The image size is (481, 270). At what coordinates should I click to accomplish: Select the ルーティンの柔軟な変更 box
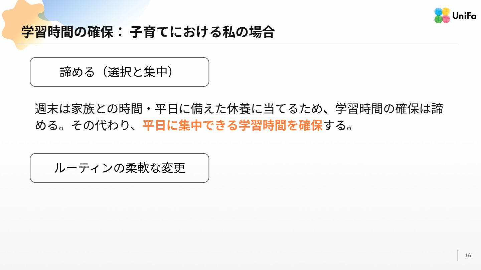point(119,168)
